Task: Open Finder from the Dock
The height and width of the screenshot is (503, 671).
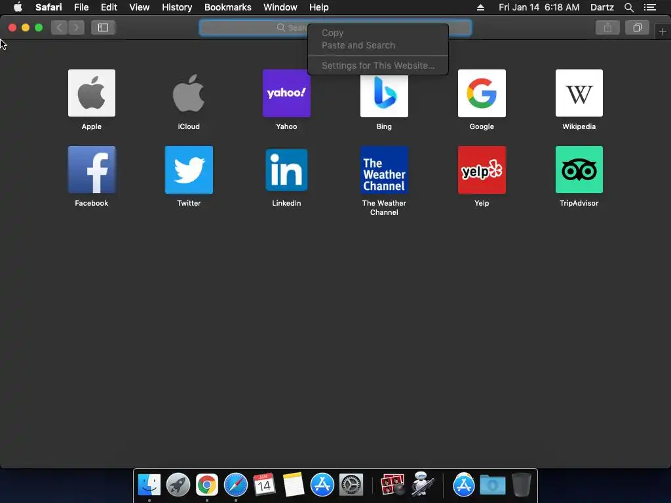Action: [149, 485]
